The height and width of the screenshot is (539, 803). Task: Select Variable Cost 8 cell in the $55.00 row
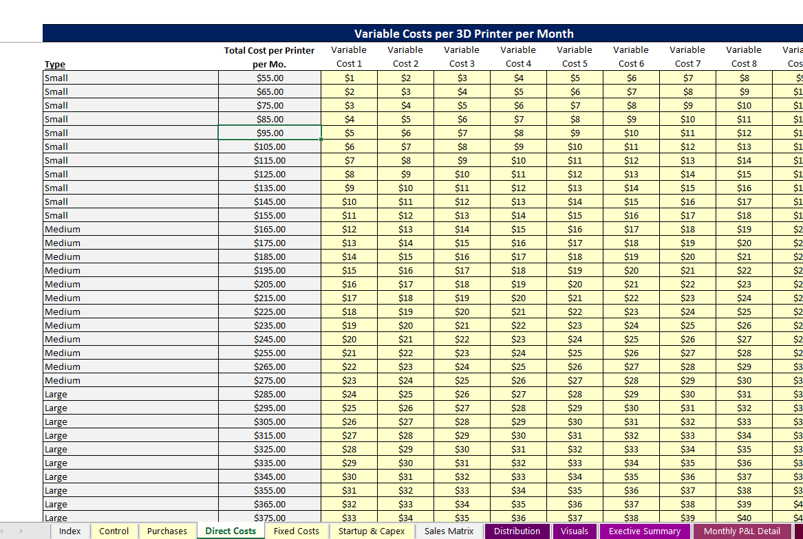coord(744,78)
